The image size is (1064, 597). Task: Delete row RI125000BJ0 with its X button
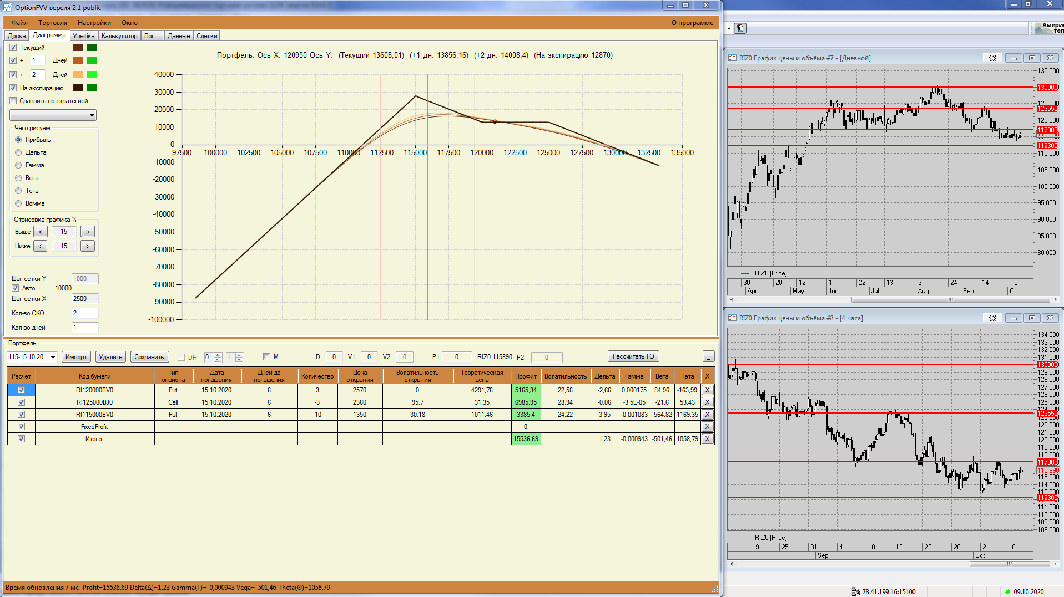point(707,402)
